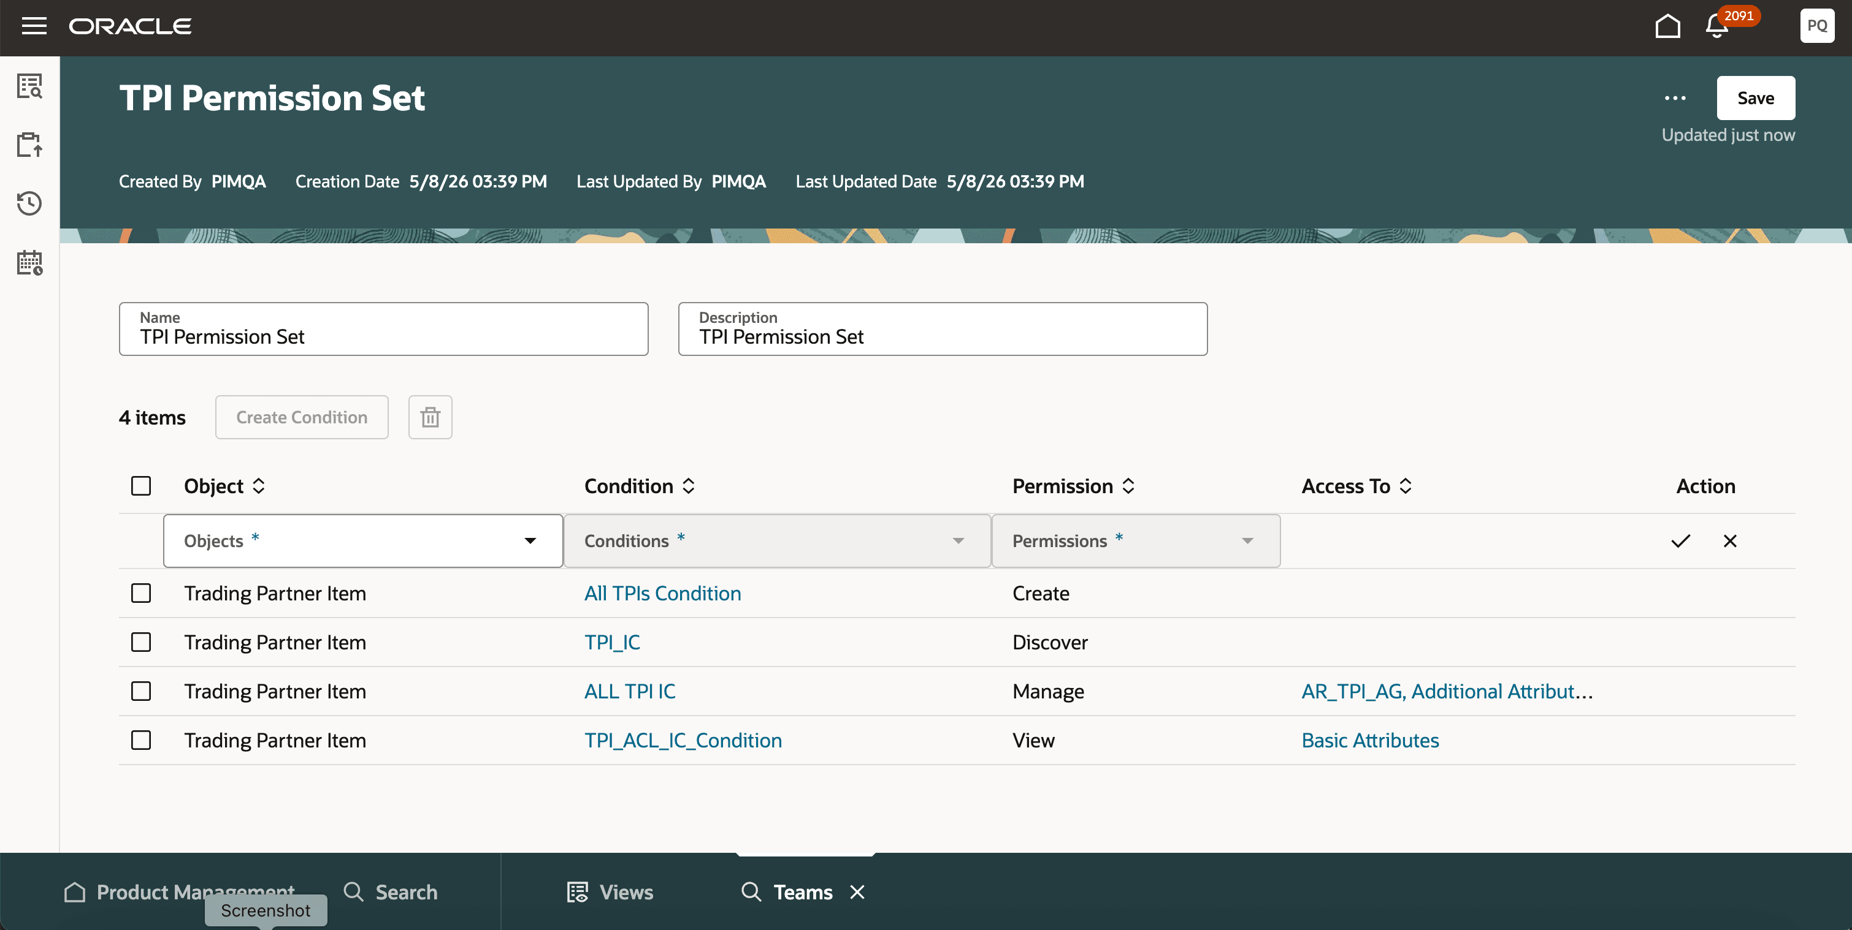Select the TPI_IC row checkbox
1852x930 pixels.
[141, 642]
